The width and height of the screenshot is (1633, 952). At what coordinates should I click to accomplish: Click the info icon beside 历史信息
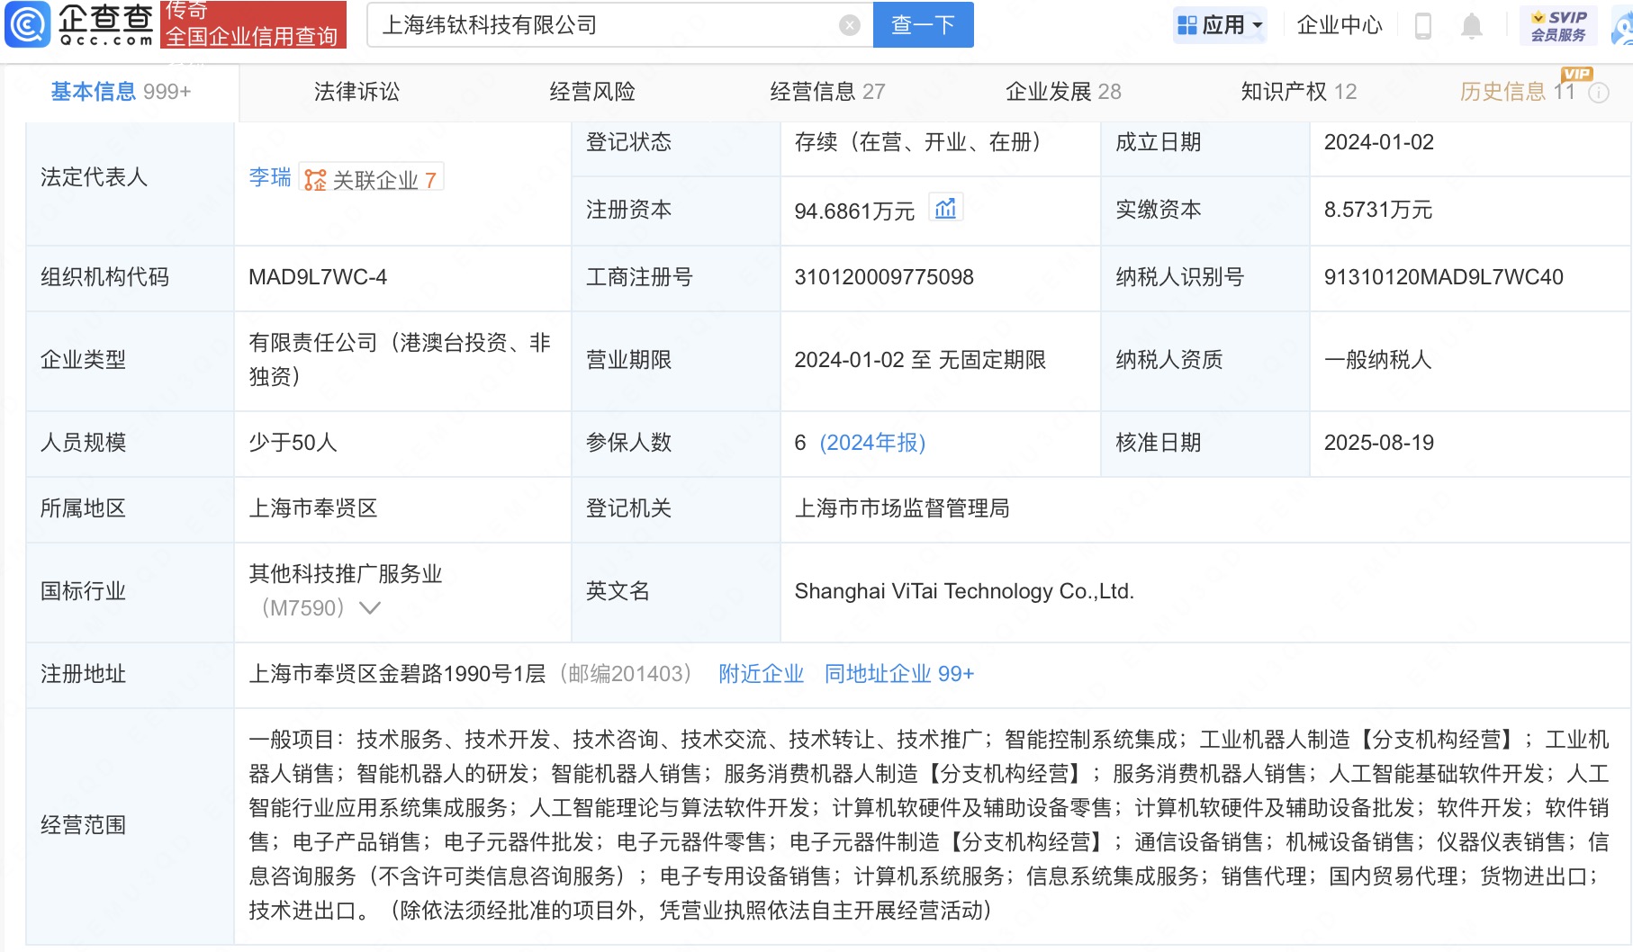point(1599,93)
